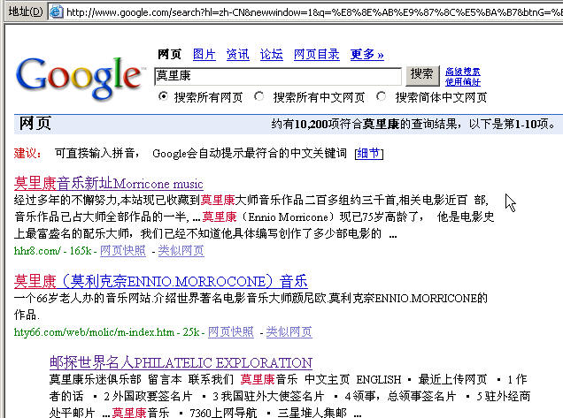Select the 网页 tab label
This screenshot has height=418, width=563.
(x=169, y=55)
